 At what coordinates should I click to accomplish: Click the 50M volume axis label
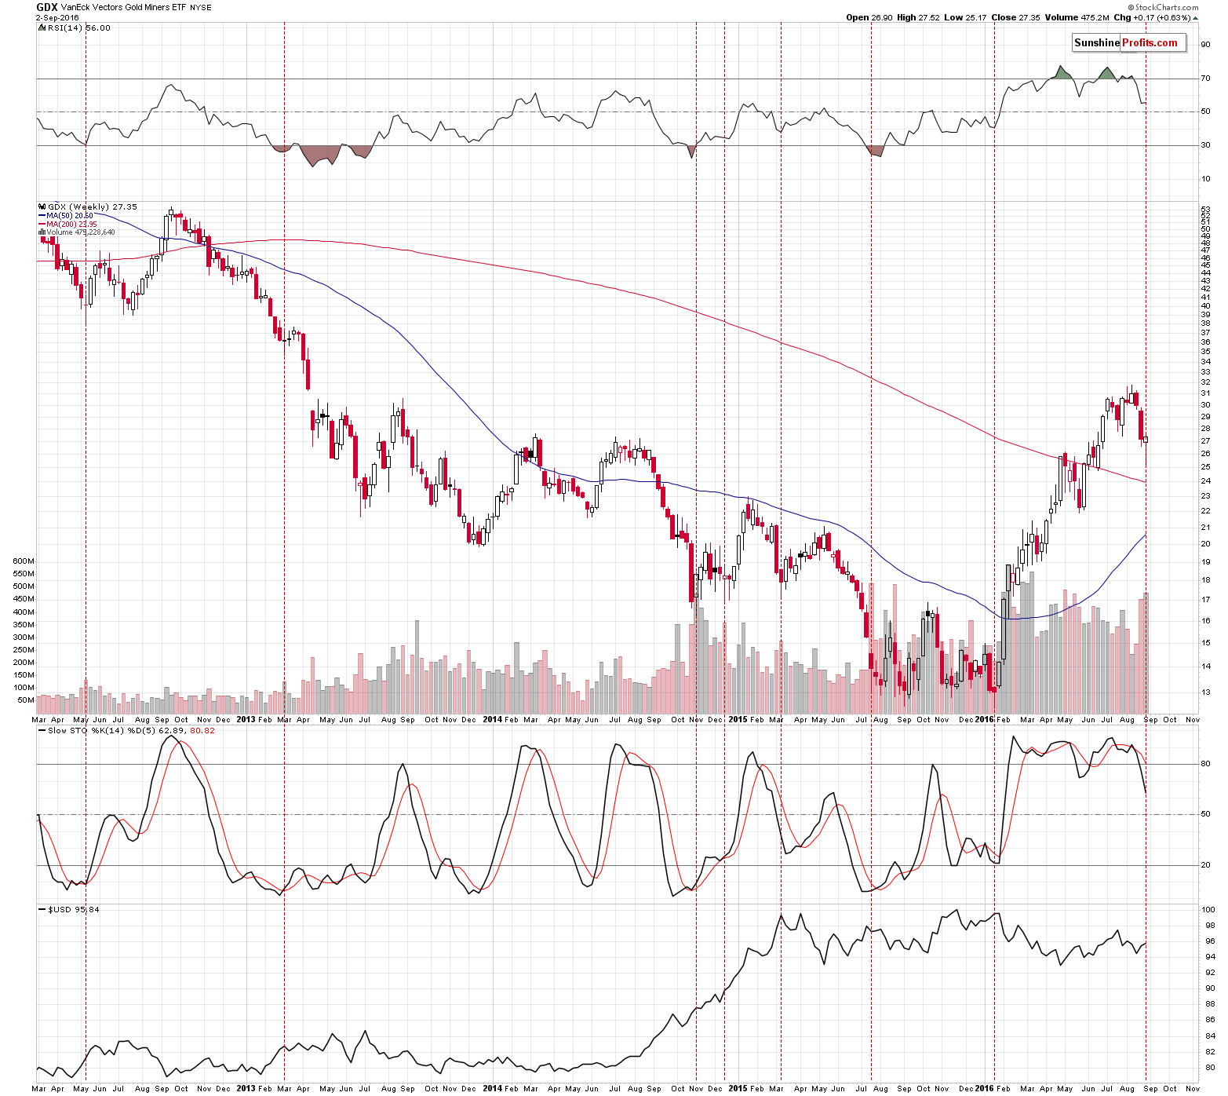coord(26,700)
